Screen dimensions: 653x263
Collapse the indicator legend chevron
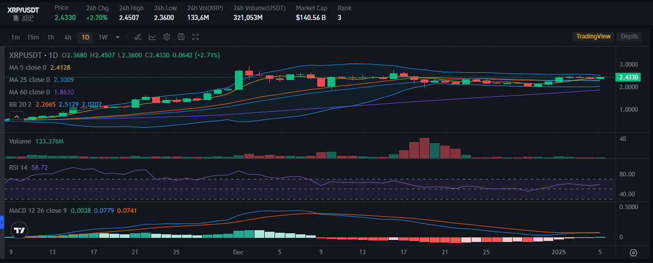click(15, 117)
